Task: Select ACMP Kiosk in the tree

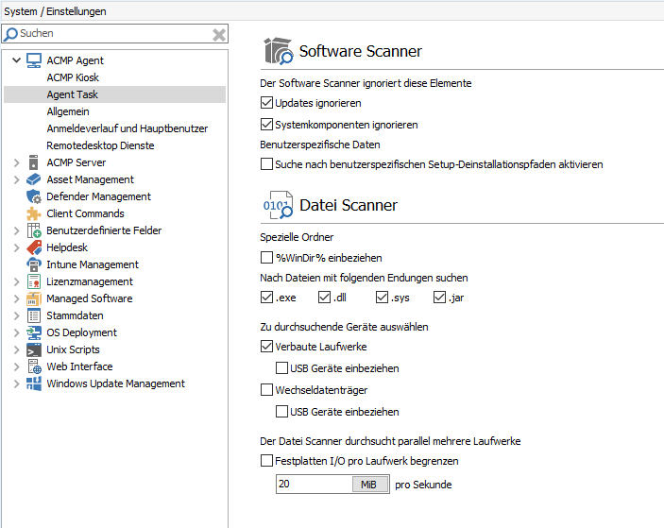Action: point(73,77)
